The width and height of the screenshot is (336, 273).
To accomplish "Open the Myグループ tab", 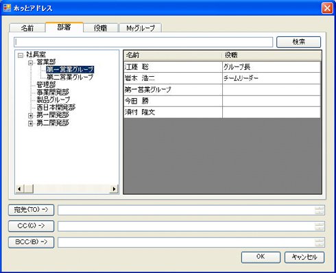I will point(141,28).
